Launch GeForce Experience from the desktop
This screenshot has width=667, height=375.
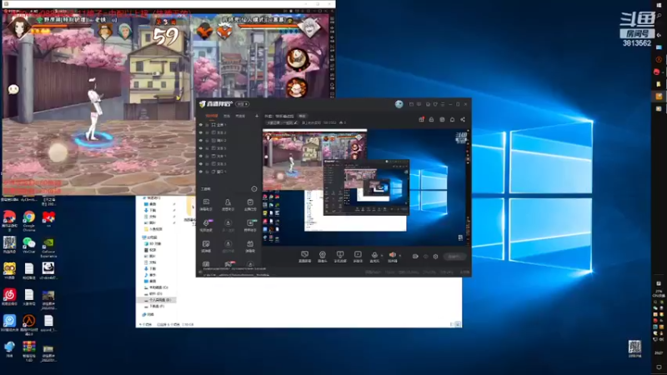48,247
